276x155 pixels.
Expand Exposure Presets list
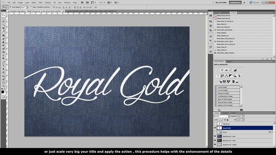click(x=216, y=93)
